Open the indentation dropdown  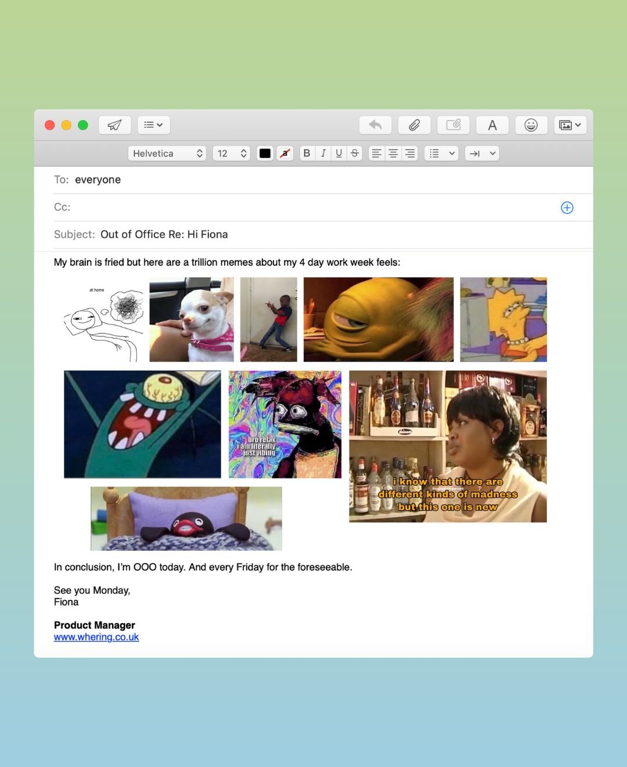click(482, 153)
